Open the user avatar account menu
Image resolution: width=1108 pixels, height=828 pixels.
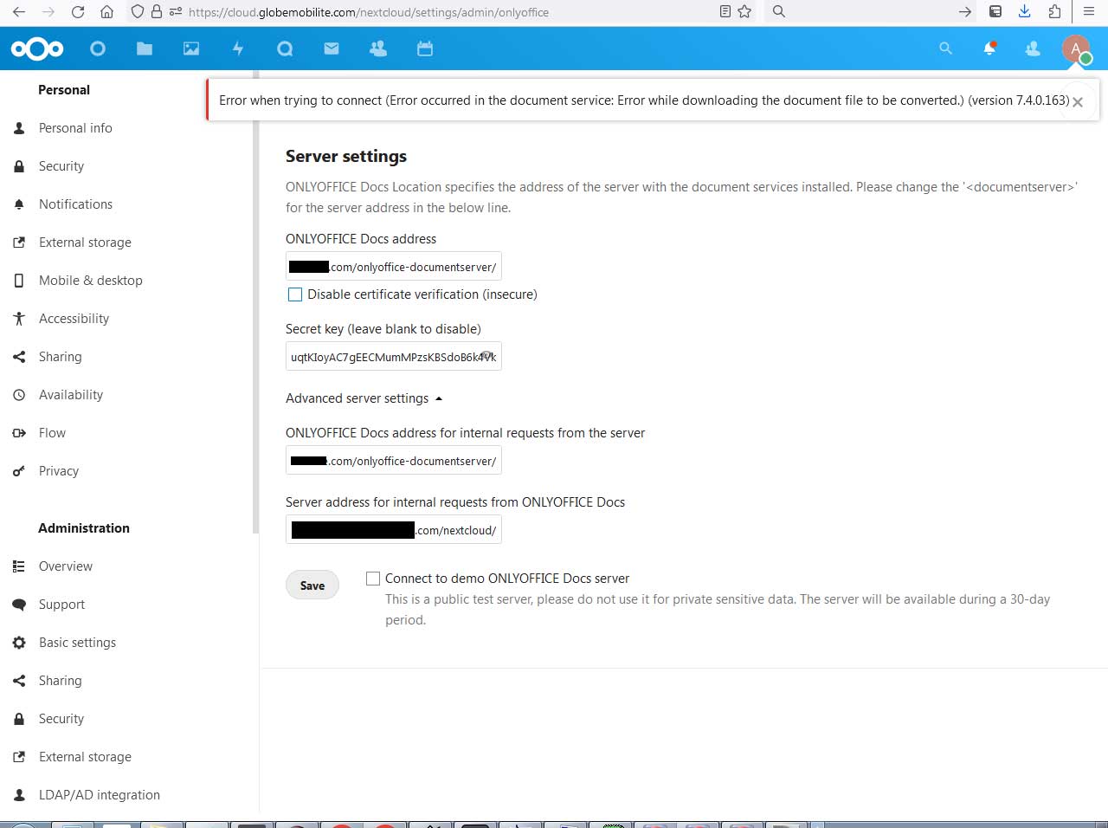click(x=1076, y=49)
